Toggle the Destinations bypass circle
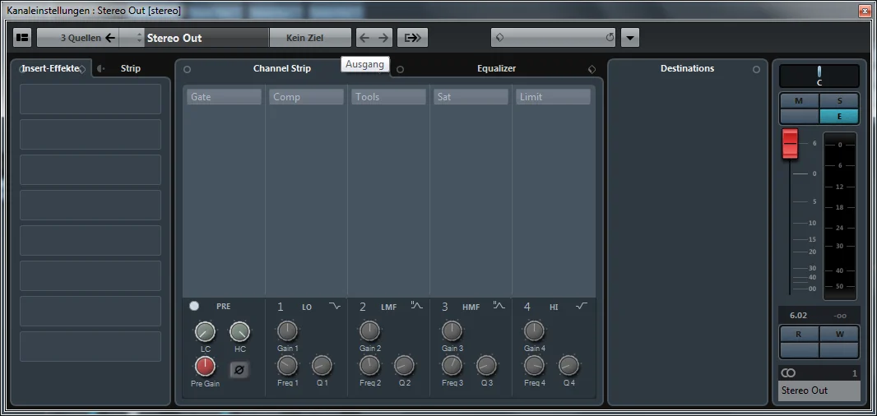The image size is (877, 416). 756,69
